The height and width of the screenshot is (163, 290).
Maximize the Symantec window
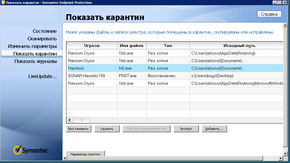pyautogui.click(x=280, y=3)
